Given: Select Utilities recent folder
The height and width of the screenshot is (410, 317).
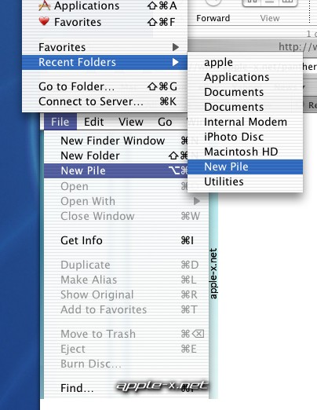Looking at the screenshot, I should (245, 181).
